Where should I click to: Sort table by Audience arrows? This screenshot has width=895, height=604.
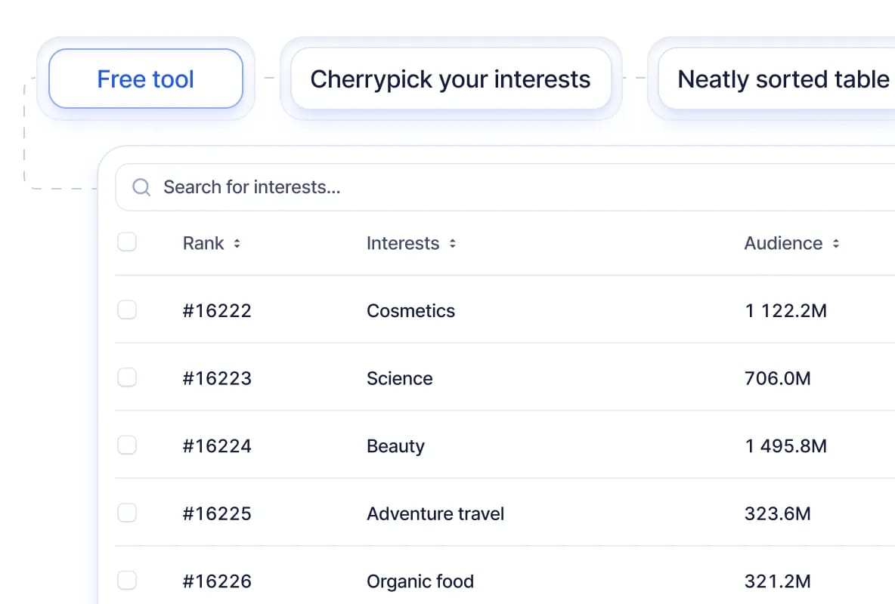[836, 244]
